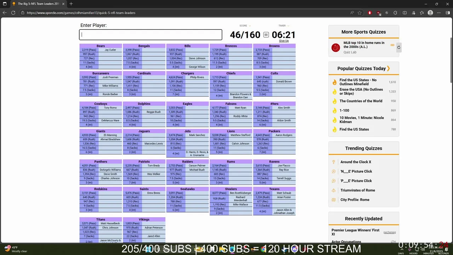Open 'P___E' Picture Click quiz

pyautogui.click(x=356, y=181)
